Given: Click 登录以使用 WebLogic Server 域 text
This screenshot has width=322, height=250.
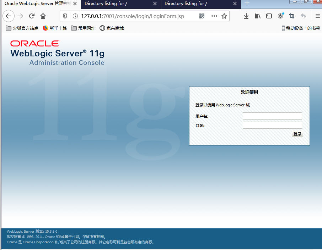Looking at the screenshot, I should click(x=222, y=105).
